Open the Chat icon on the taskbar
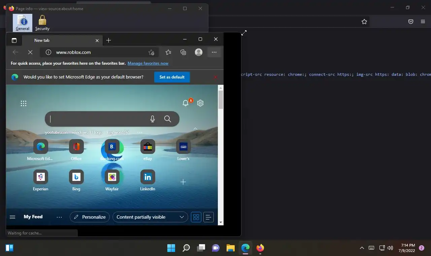The height and width of the screenshot is (256, 431). (x=216, y=248)
